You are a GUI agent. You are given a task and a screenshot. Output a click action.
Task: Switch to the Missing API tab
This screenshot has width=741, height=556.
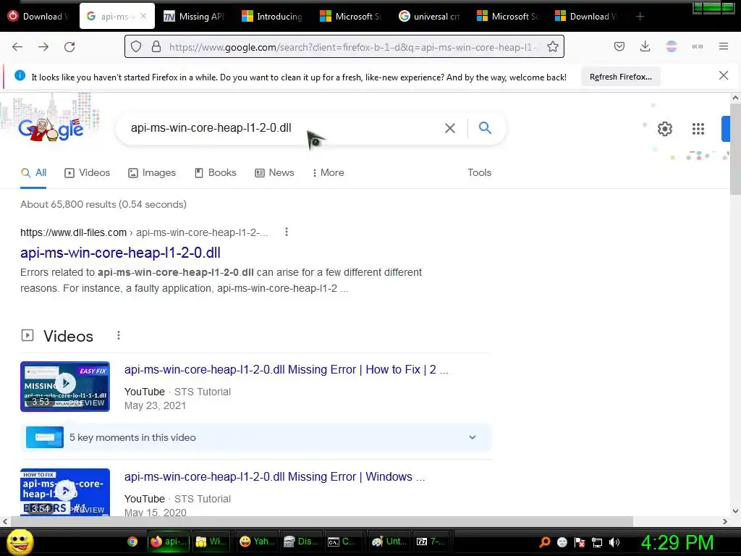pyautogui.click(x=194, y=17)
